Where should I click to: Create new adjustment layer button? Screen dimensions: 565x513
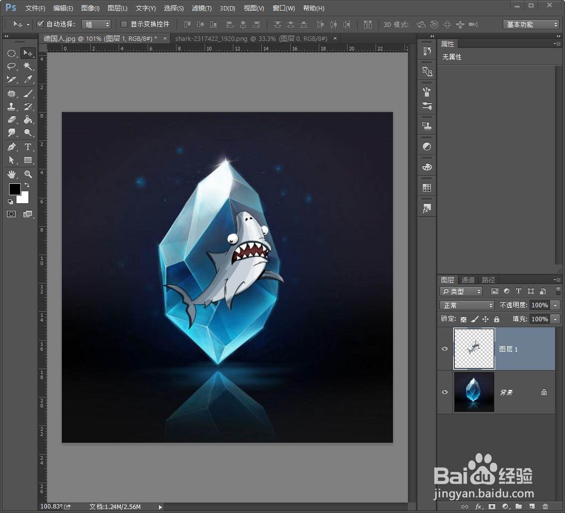[x=506, y=507]
